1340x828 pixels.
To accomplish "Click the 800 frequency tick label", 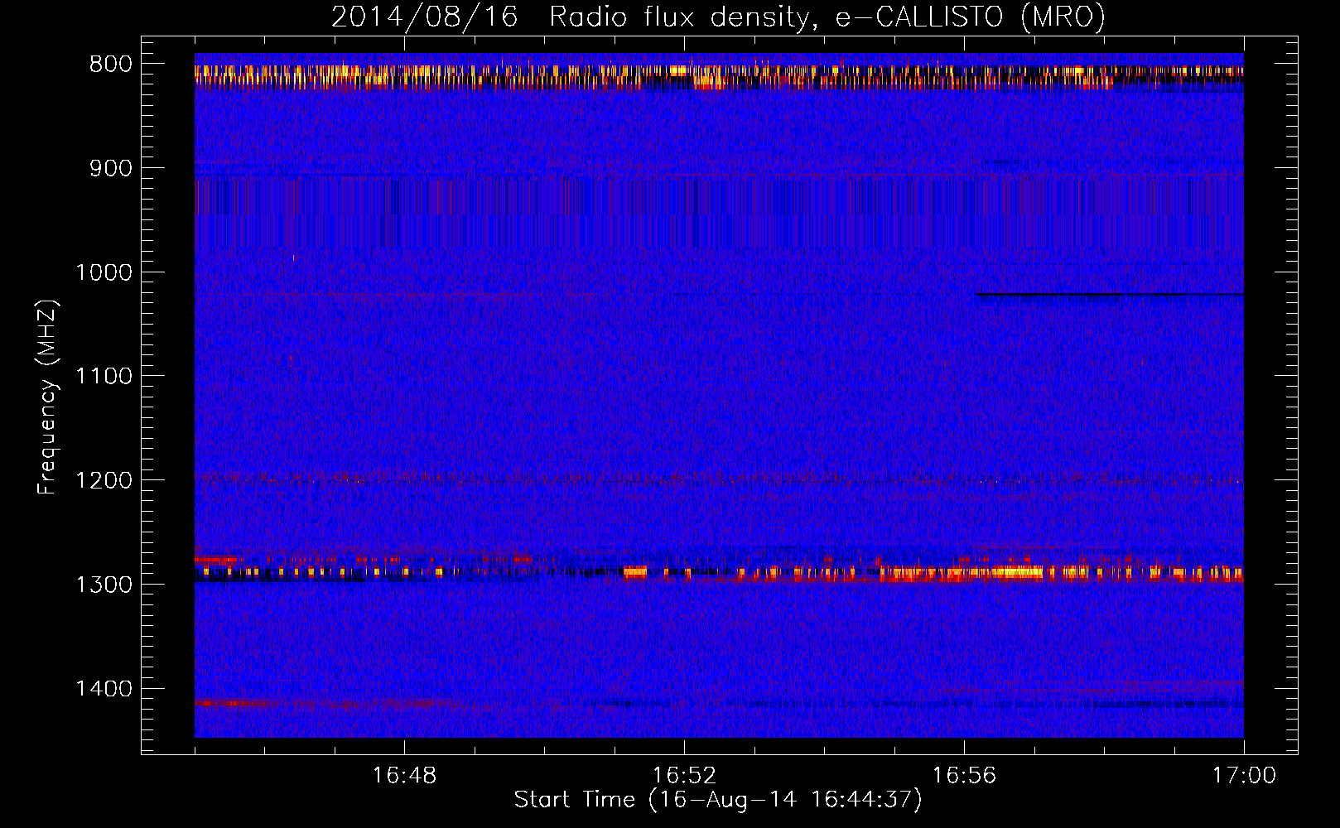I will coord(111,64).
